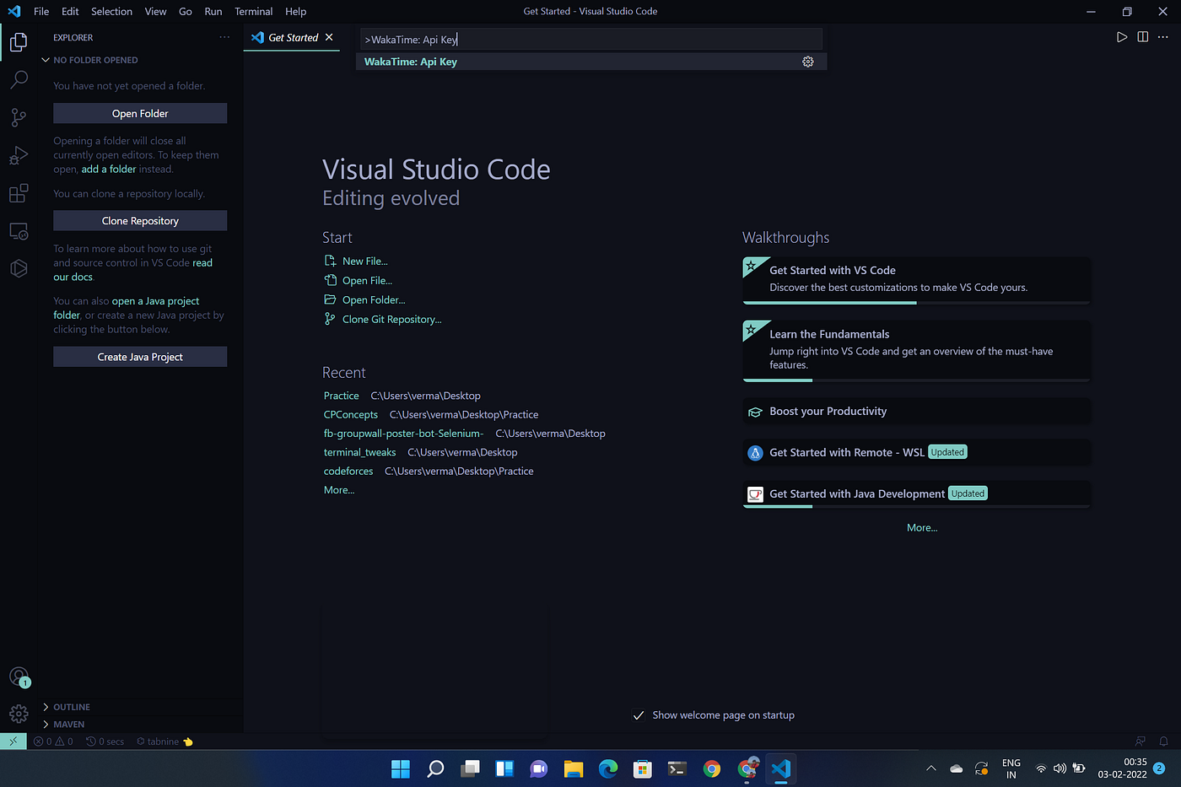
Task: Toggle Show welcome page on startup
Action: [639, 714]
